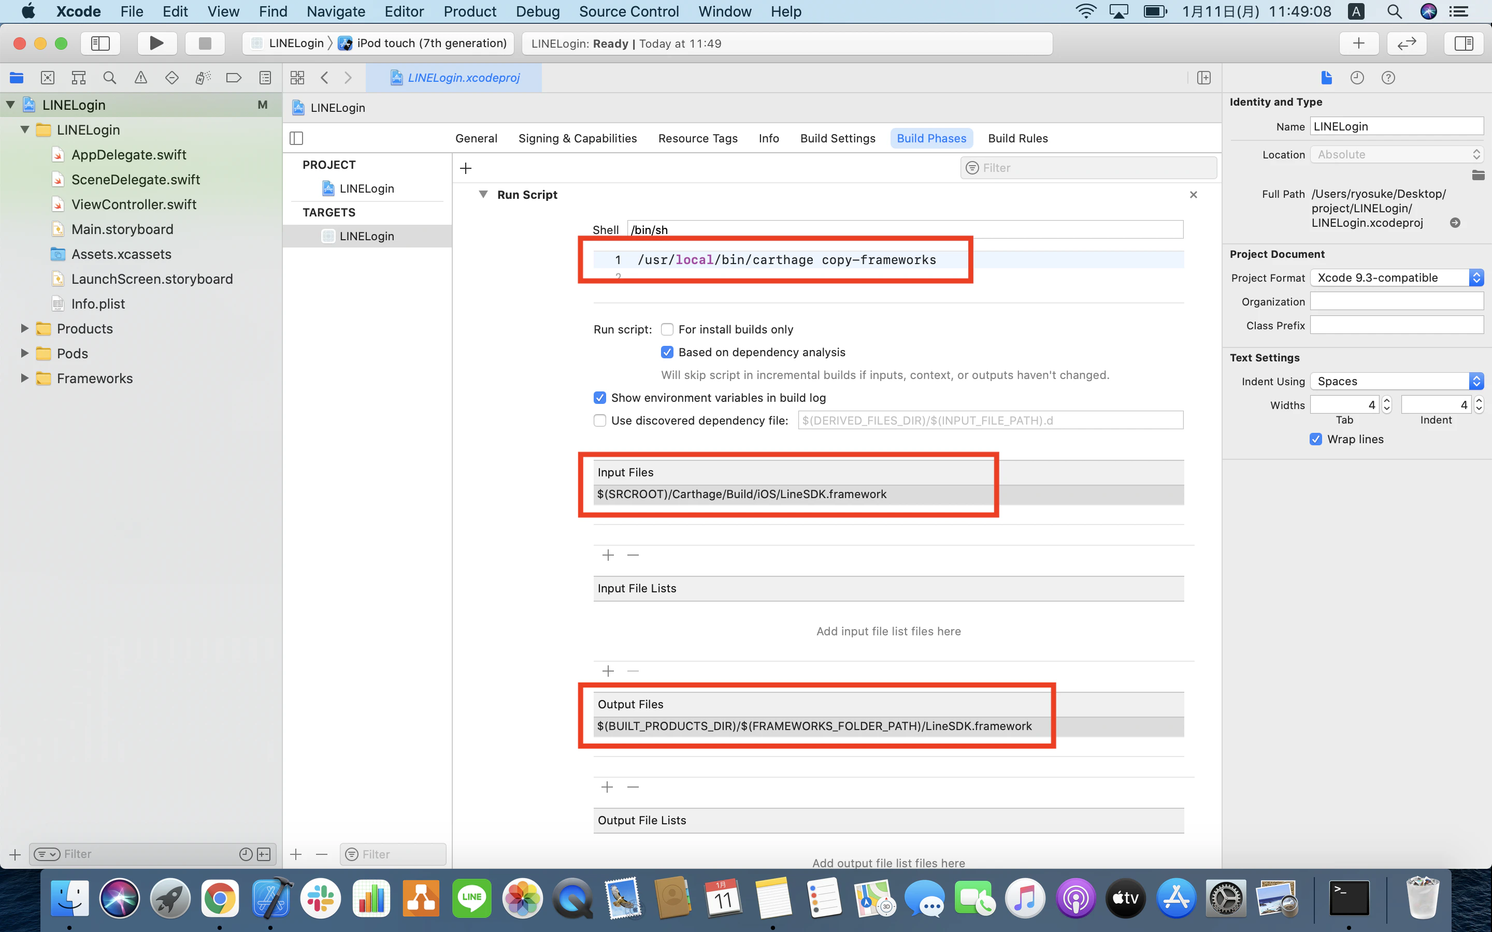Select ViewController.swift in the navigator
The image size is (1492, 932).
134,204
